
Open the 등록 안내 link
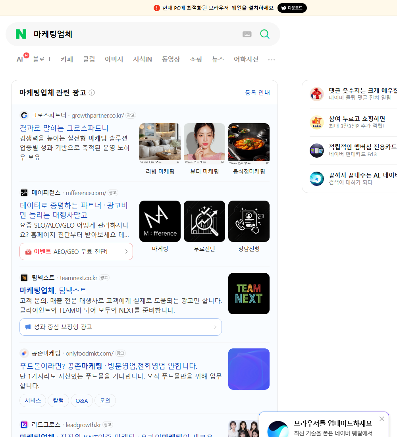[x=257, y=93]
